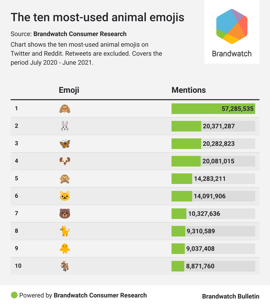Image resolution: width=270 pixels, height=307 pixels.
Task: Click the Brandwatch Bulletin footer text
Action: (x=231, y=296)
